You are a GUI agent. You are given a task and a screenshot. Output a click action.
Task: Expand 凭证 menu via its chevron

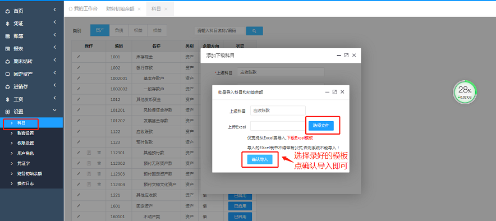point(55,22)
